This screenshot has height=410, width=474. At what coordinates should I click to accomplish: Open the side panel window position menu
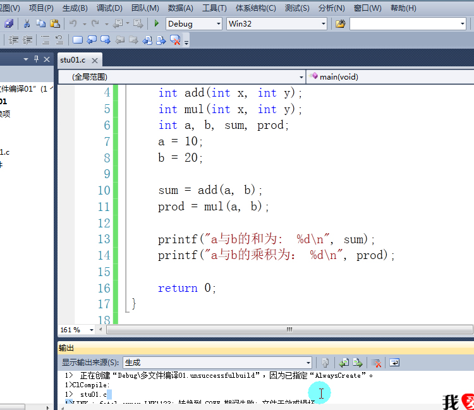pyautogui.click(x=26, y=59)
